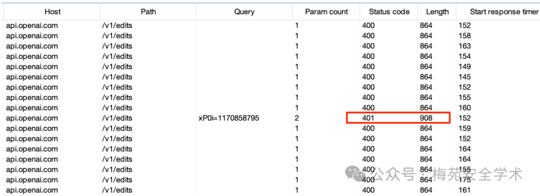Select the query cell xP0i=1170858795
540x196 pixels.
coord(228,118)
